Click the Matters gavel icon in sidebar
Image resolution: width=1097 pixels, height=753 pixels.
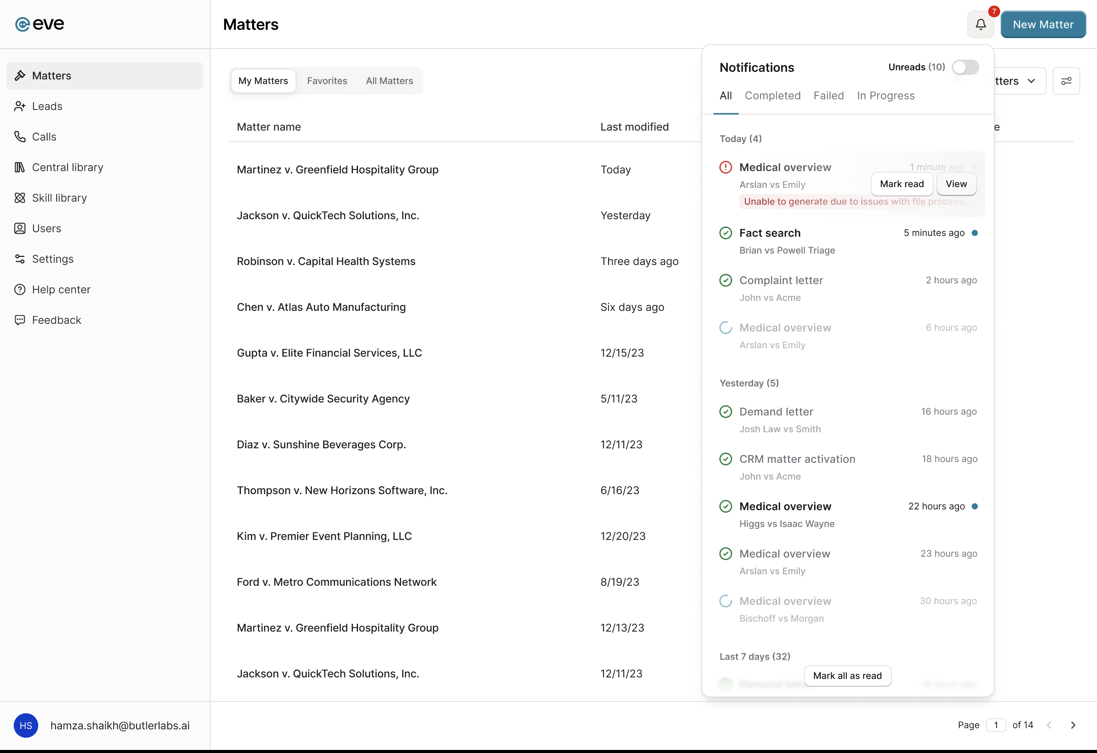tap(20, 76)
